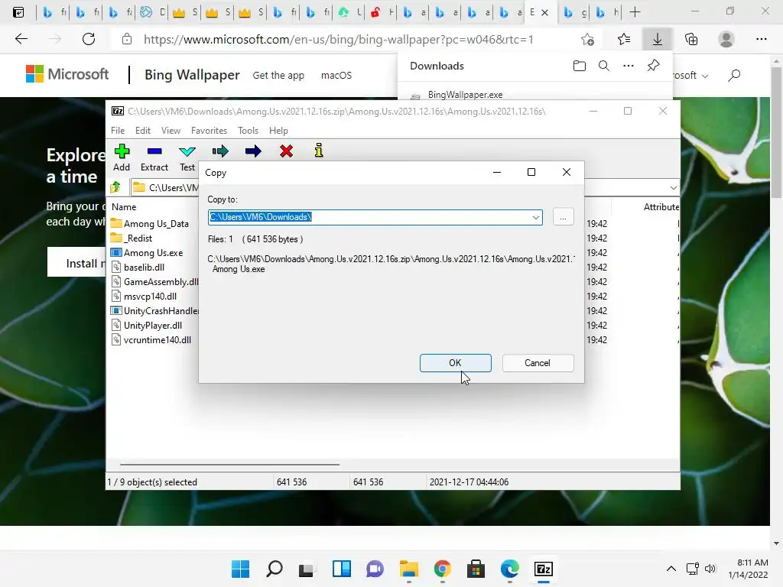Click the 7-Zip horizontal scrollbar

point(229,464)
